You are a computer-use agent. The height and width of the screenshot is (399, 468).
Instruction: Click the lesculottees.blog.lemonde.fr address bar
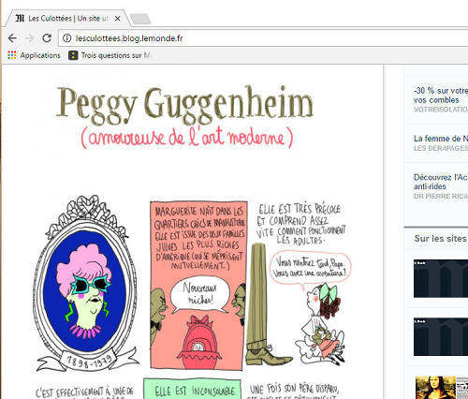tap(263, 38)
